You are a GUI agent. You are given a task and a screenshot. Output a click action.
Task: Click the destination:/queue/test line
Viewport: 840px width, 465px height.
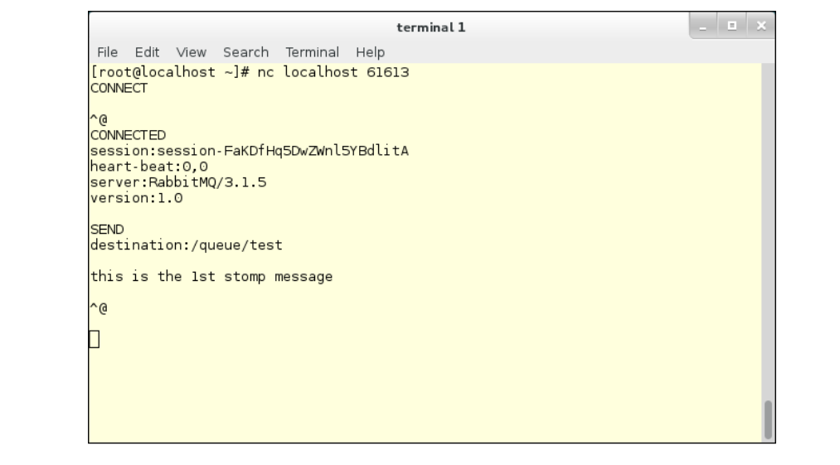click(186, 245)
